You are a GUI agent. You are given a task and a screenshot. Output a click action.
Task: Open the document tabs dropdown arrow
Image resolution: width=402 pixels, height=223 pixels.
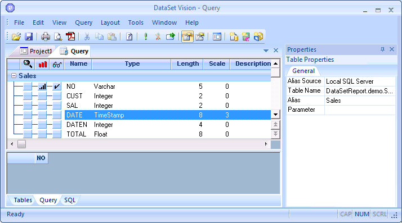click(266, 51)
